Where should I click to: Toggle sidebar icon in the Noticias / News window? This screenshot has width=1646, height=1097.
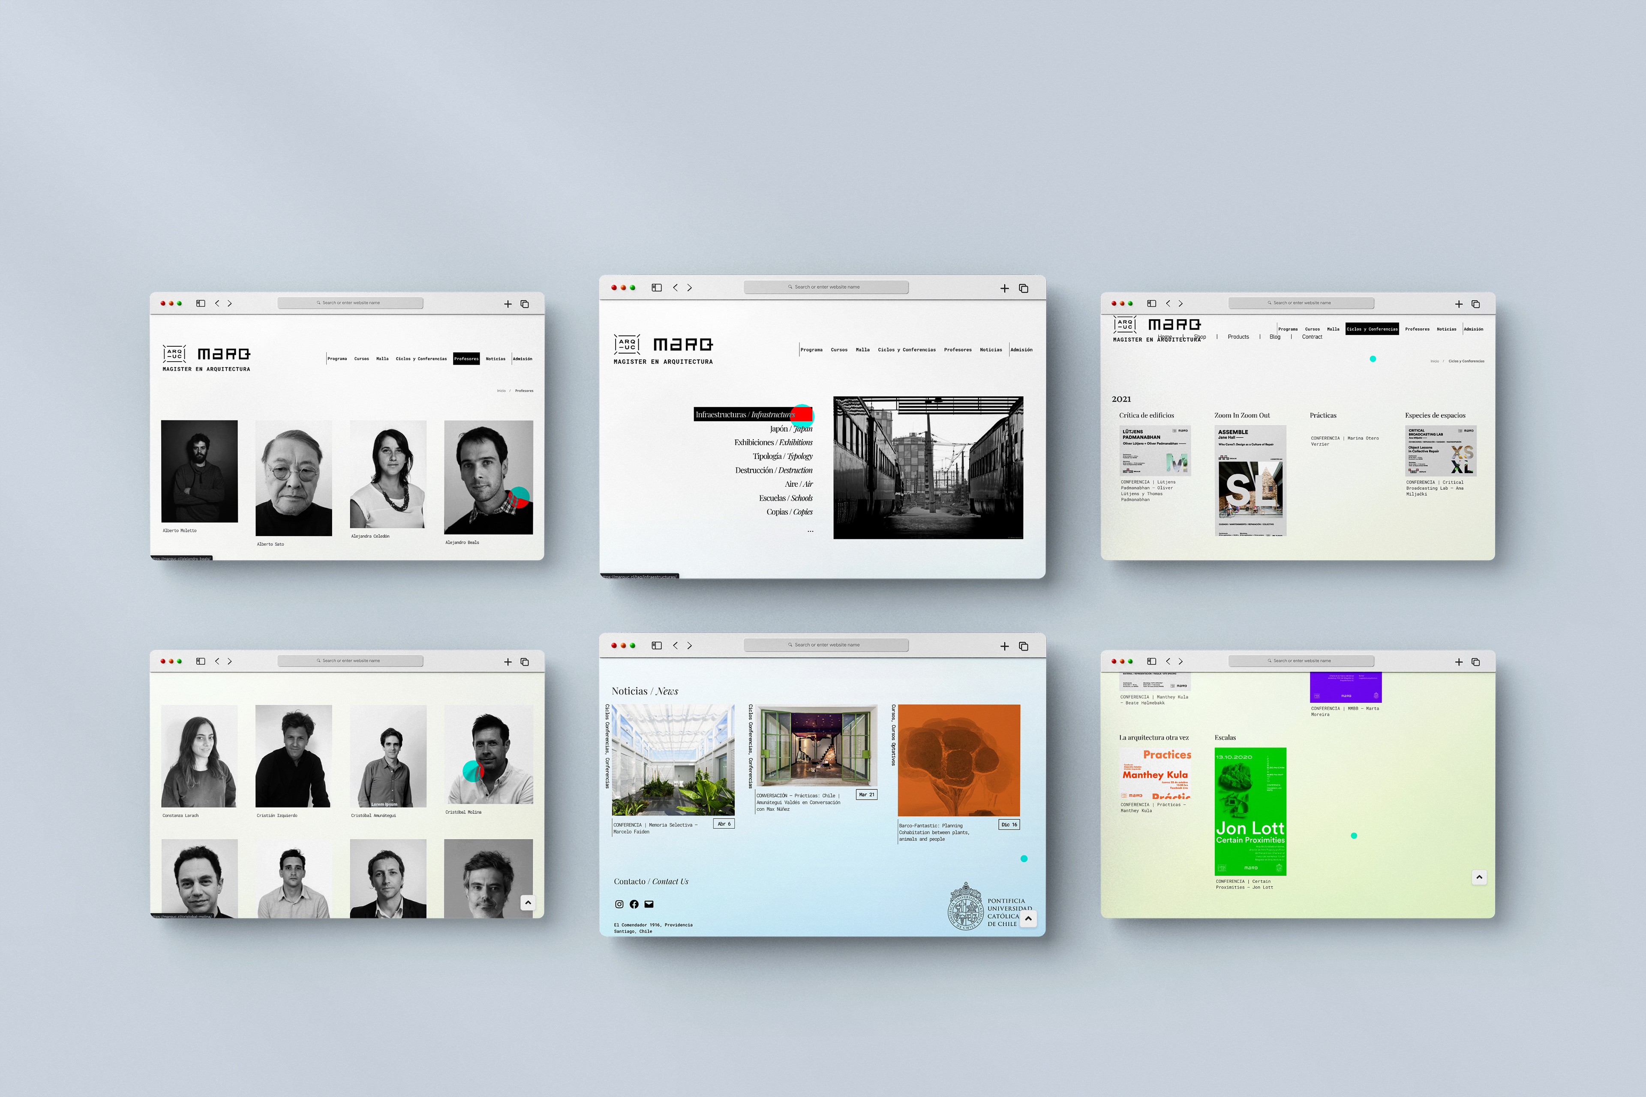tap(656, 646)
